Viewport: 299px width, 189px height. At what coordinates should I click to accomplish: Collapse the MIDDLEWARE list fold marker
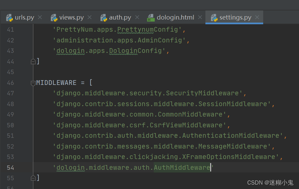[x=33, y=83]
